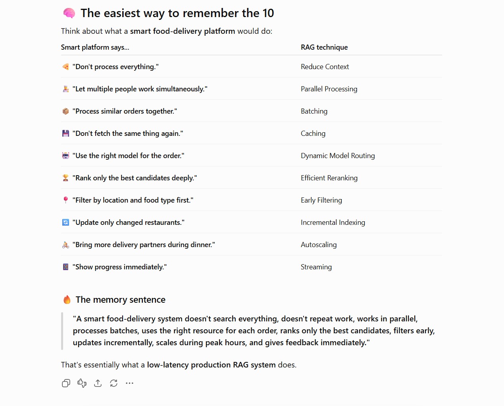Select the "RAG technique" column header
Viewport: 504px width, 406px height.
324,47
